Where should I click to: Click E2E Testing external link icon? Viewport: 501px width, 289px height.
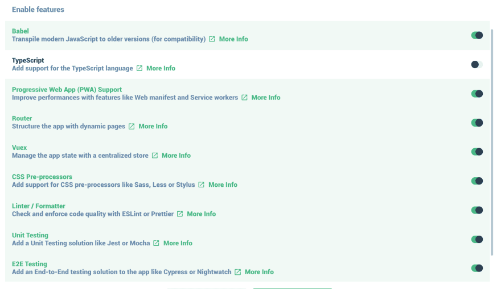[x=238, y=272]
